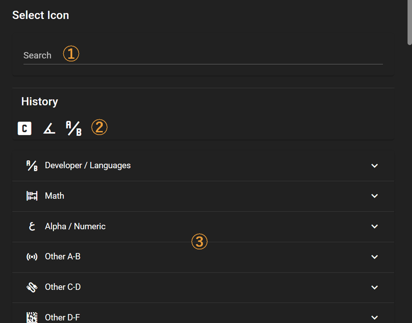Click the data matrix icon for Other D-F
Screen dimensions: 412x323
32,318
